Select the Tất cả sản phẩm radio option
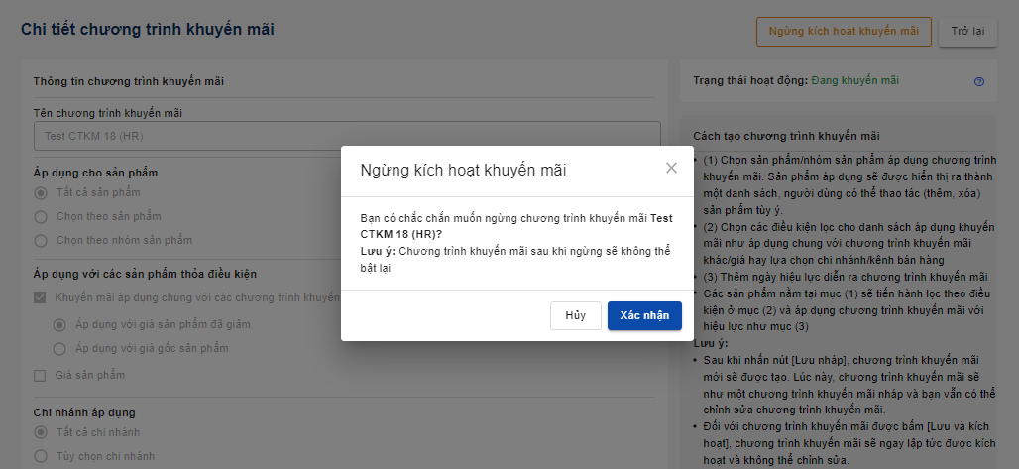 (x=41, y=192)
